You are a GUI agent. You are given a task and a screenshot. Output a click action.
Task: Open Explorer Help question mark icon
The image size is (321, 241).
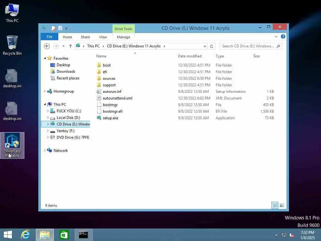[283, 36]
